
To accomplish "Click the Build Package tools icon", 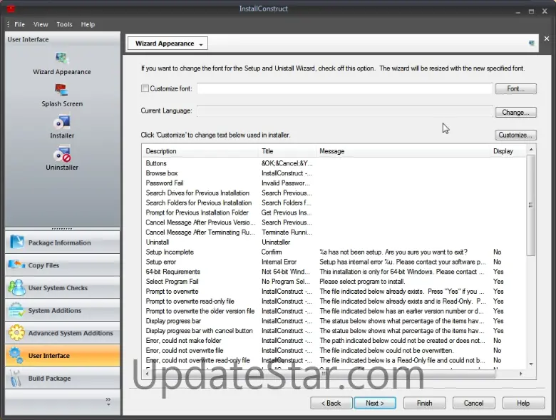I will (x=16, y=378).
